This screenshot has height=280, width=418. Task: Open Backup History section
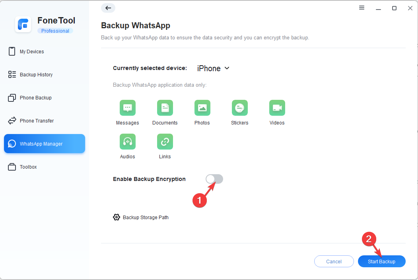coord(45,75)
